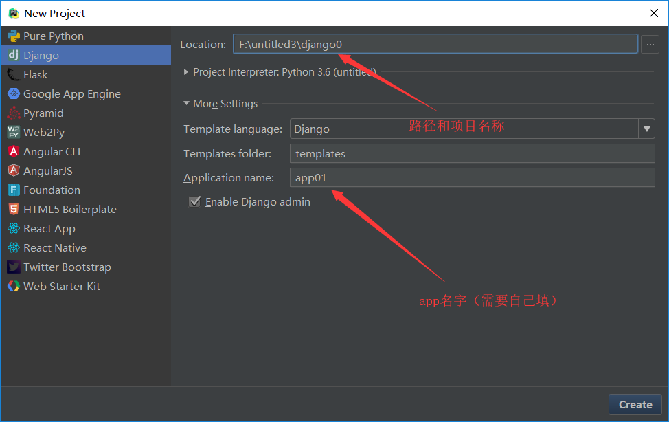Pick the HTML5 Boilerplate icon

[14, 209]
